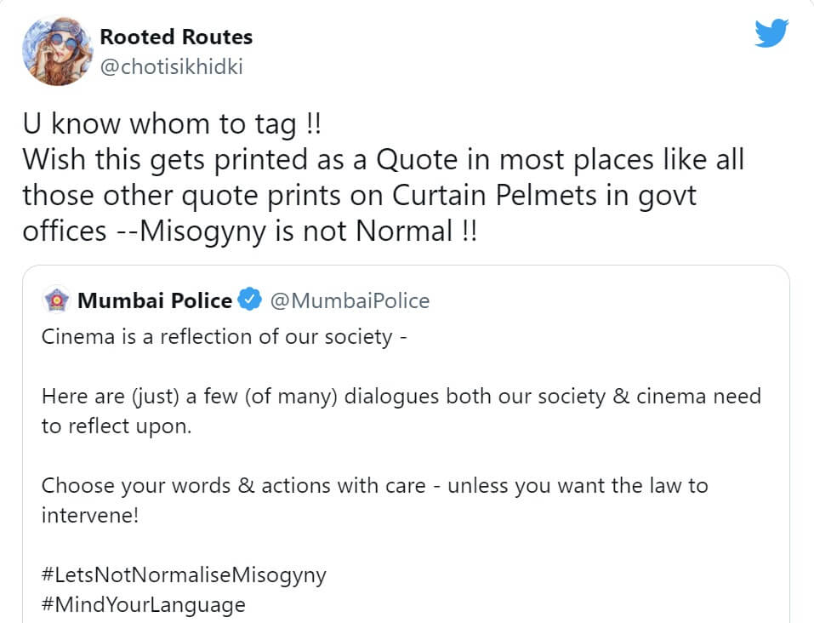Screen dimensions: 814x623
Task: Follow the #MindYourLanguage hashtag
Action: 144,605
